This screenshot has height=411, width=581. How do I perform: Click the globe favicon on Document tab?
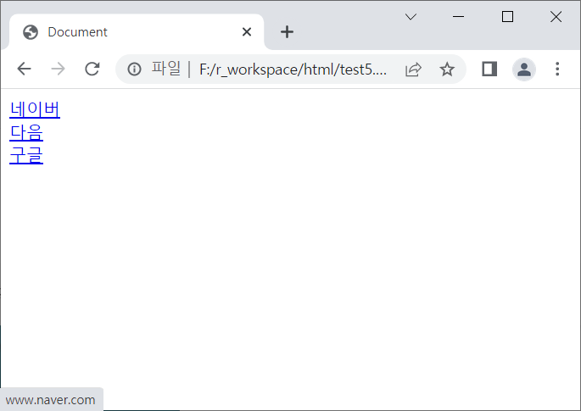[31, 32]
